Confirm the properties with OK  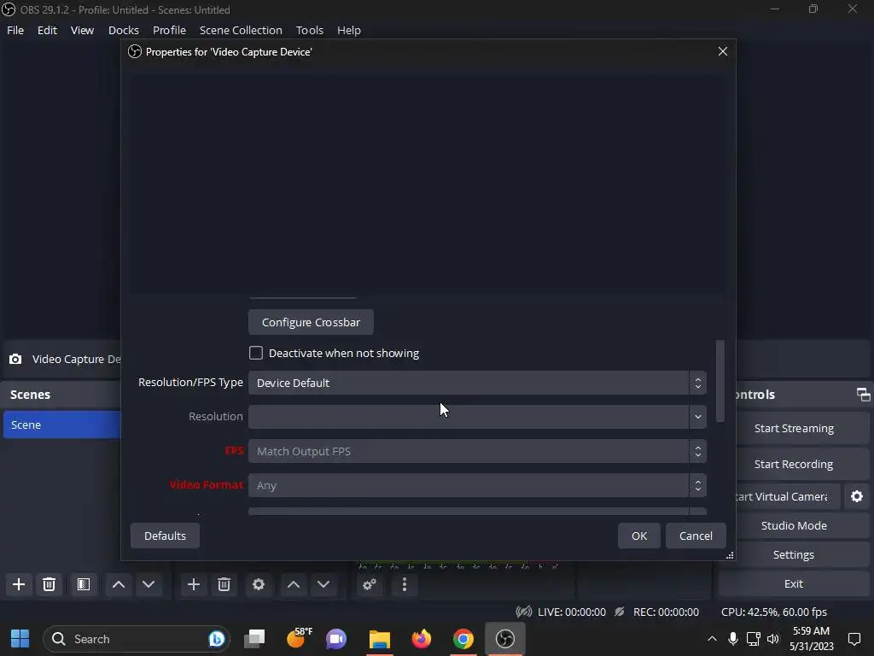(x=639, y=536)
